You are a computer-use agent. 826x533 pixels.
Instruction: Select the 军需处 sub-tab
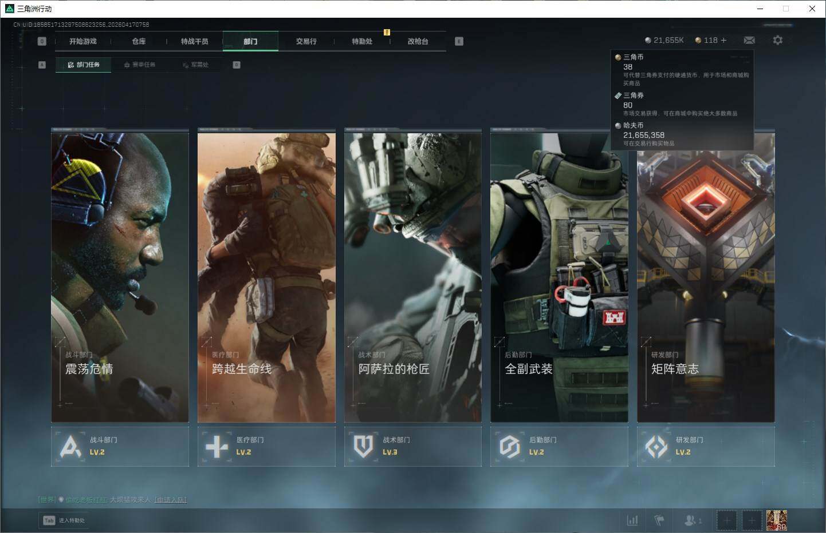pos(196,65)
